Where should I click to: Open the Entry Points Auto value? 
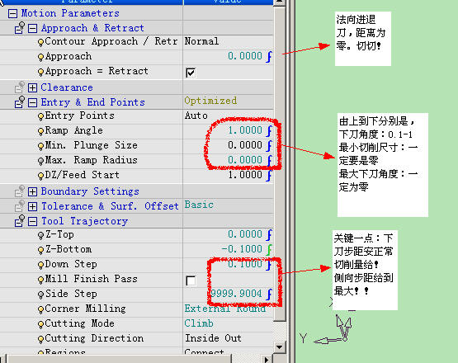(196, 115)
